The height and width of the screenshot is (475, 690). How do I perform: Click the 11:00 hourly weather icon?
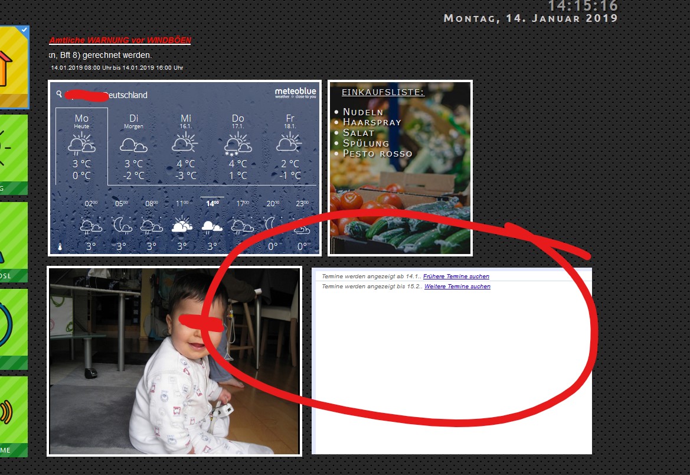point(182,226)
